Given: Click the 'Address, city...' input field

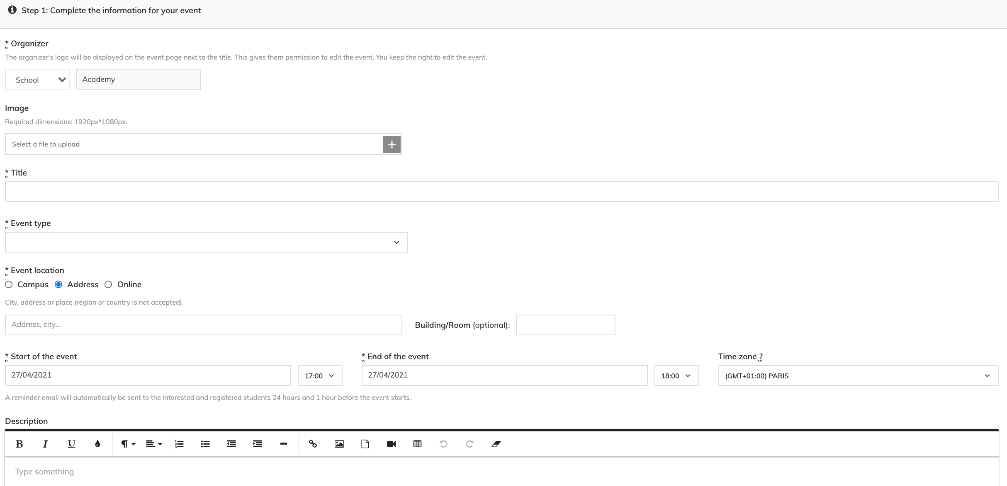Looking at the screenshot, I should 203,325.
